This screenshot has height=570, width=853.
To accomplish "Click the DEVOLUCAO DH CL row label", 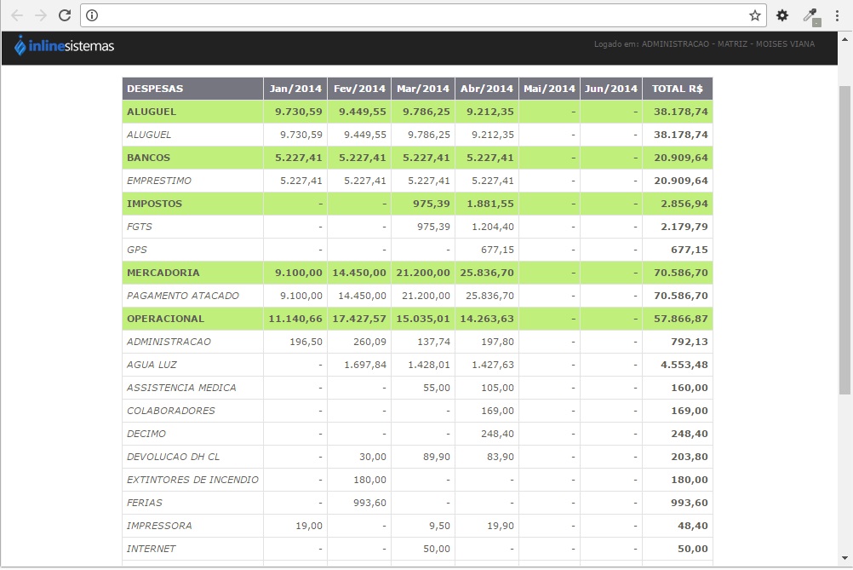I will coord(173,456).
